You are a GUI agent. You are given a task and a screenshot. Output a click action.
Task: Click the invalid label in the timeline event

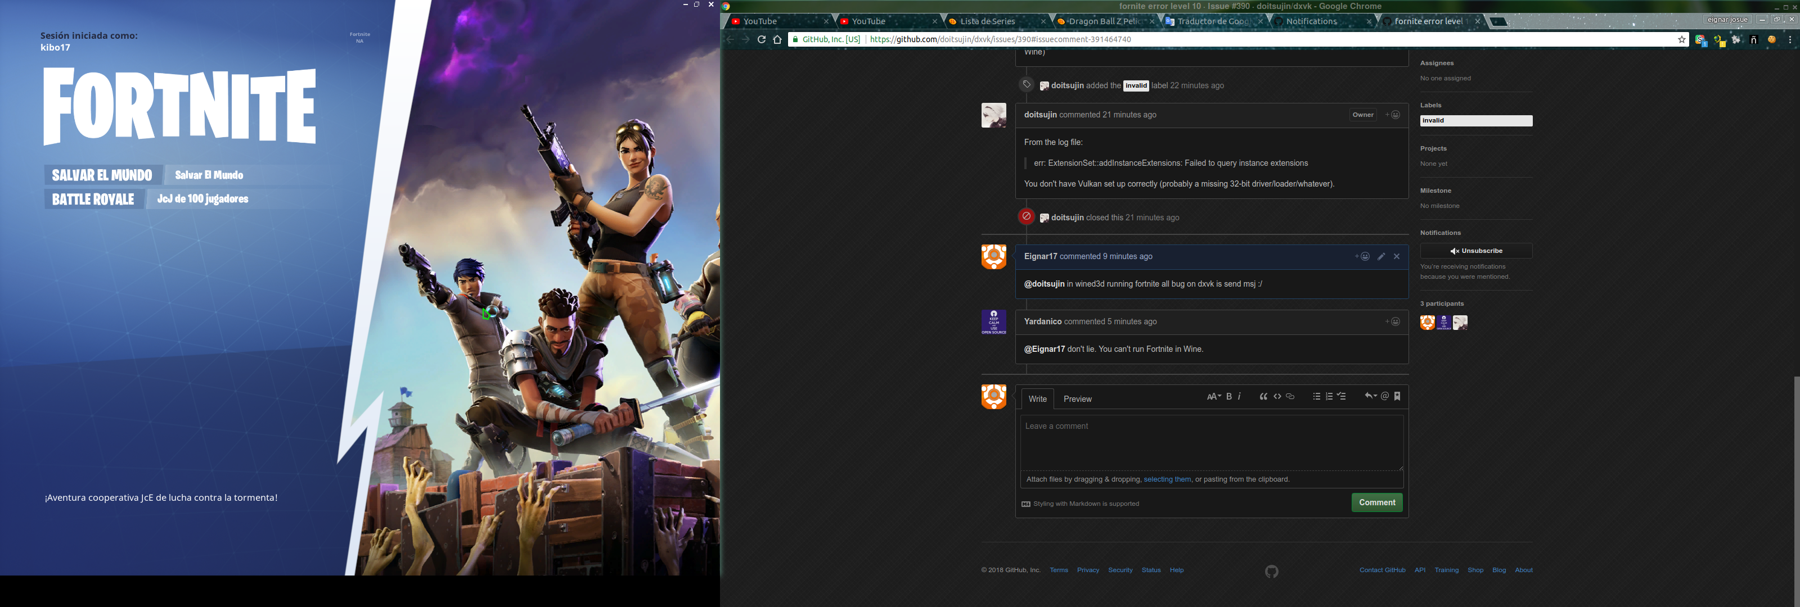click(x=1136, y=86)
